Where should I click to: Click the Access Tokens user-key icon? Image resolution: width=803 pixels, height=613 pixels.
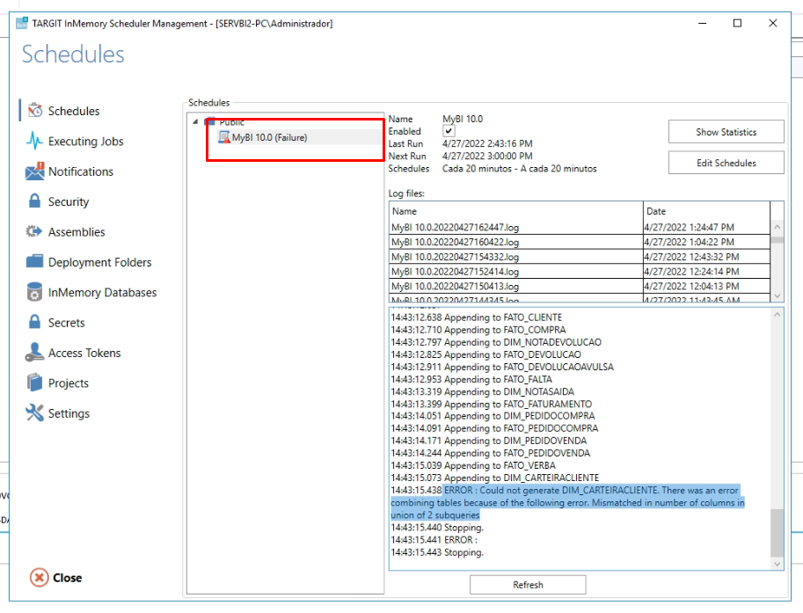click(34, 353)
